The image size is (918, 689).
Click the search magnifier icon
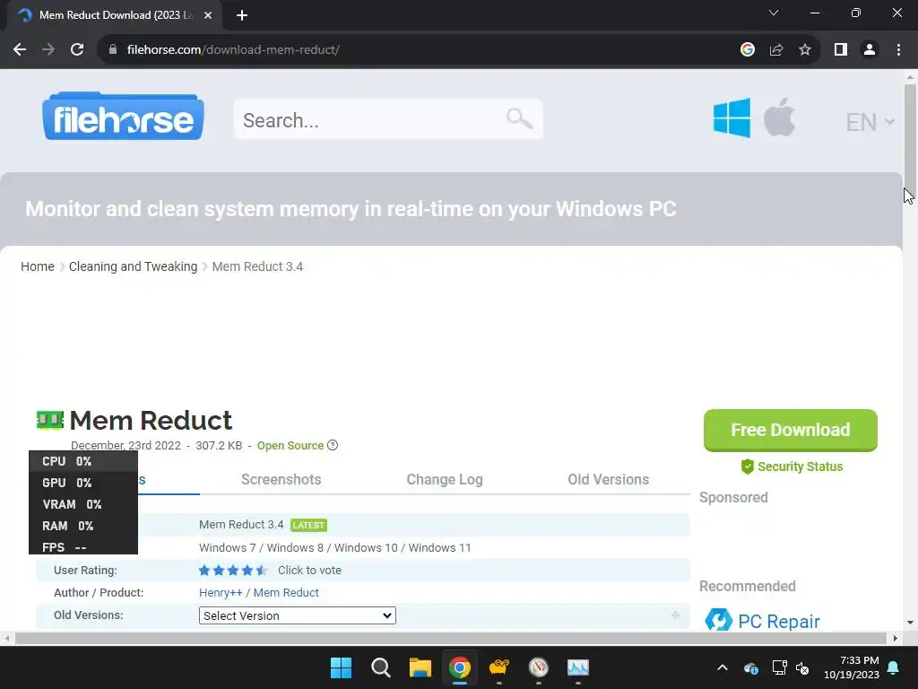tap(519, 119)
